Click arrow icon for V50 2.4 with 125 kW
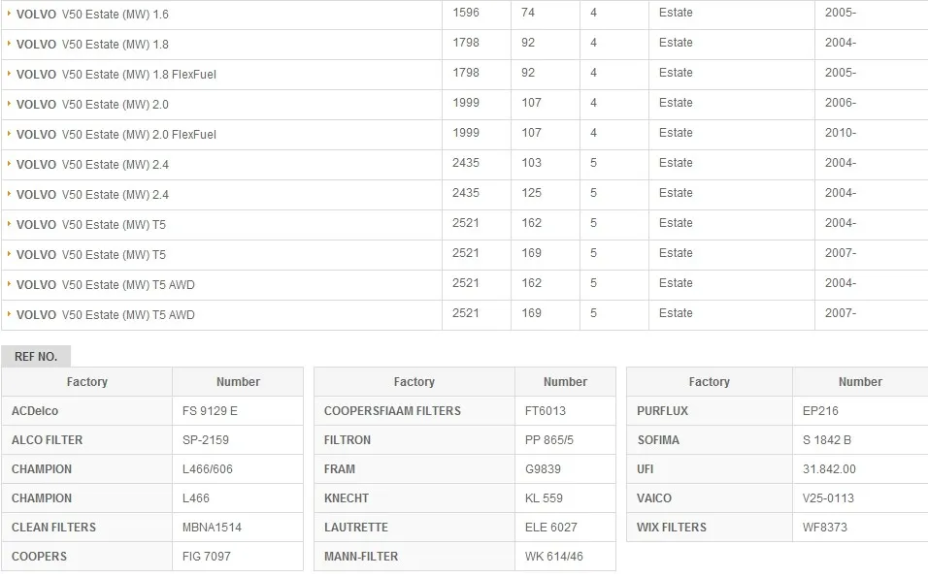Screen dimensions: 928x577 click(9, 194)
